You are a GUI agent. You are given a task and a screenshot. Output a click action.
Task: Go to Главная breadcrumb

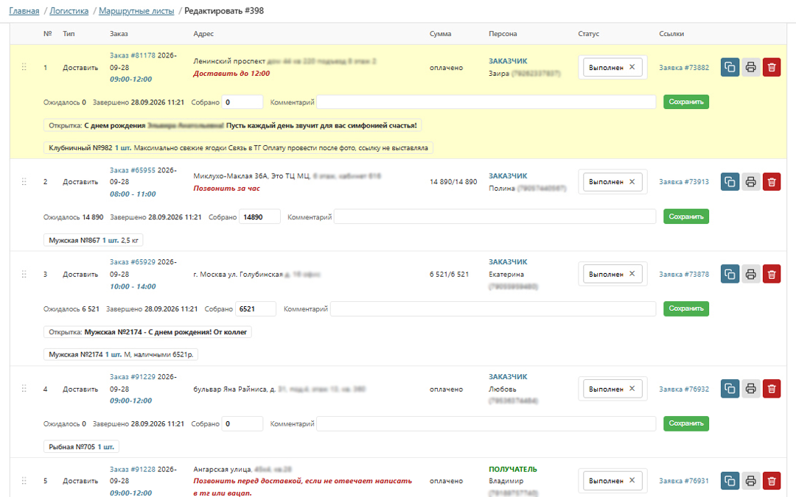(24, 10)
